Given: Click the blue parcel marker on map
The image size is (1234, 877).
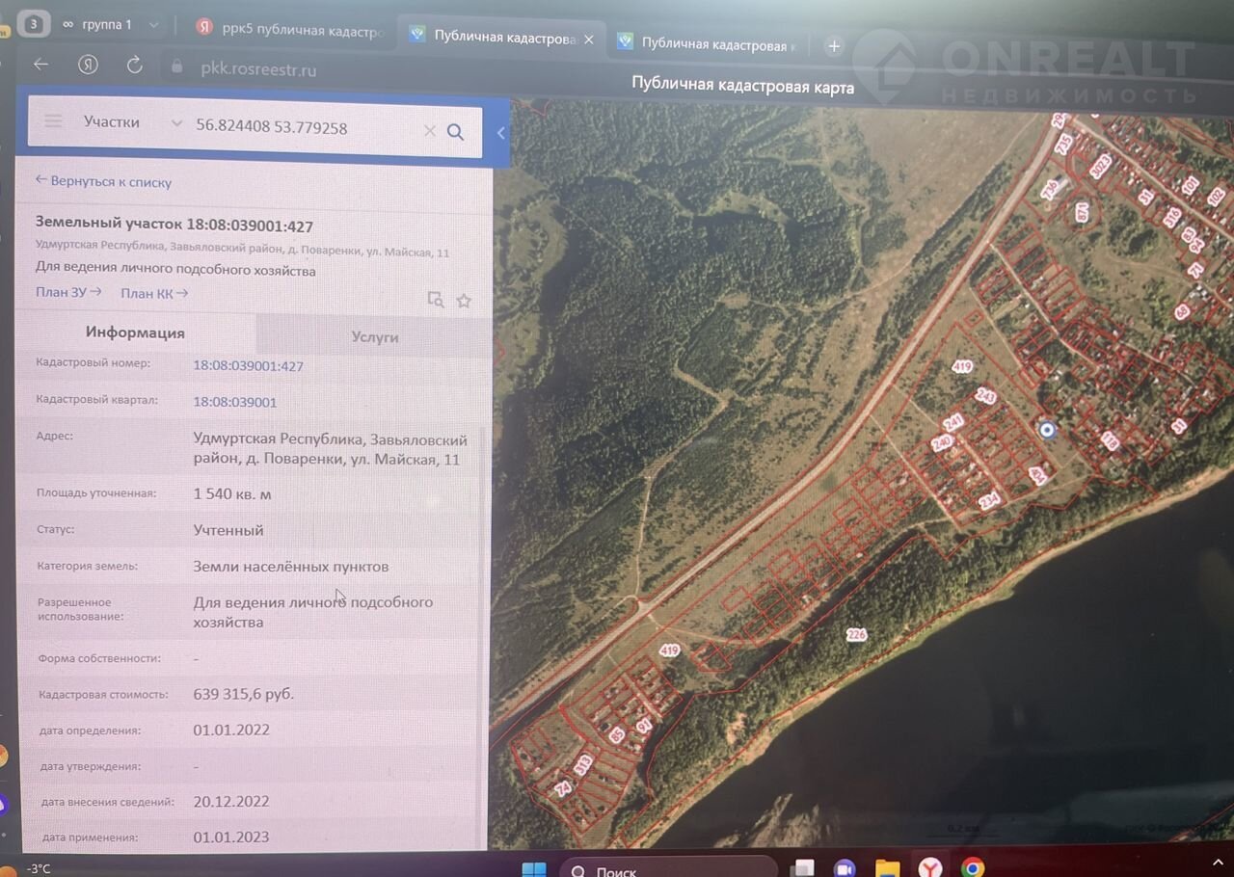Looking at the screenshot, I should 1047,430.
